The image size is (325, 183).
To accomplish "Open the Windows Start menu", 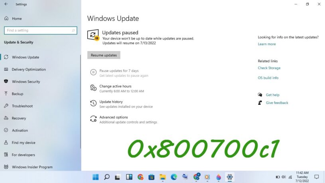I will 96,177.
